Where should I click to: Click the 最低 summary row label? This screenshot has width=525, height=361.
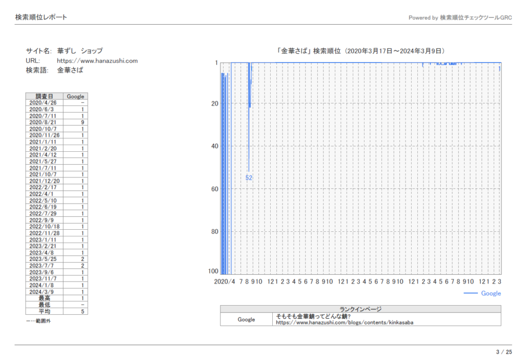pyautogui.click(x=44, y=305)
